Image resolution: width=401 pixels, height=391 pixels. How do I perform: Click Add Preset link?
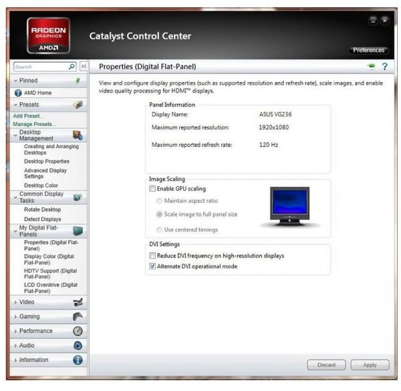(28, 116)
